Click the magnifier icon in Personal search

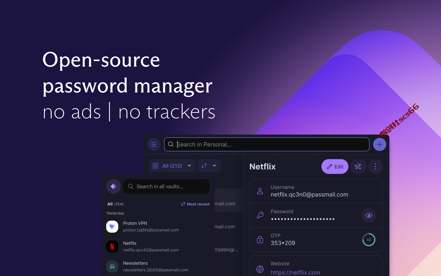[171, 144]
